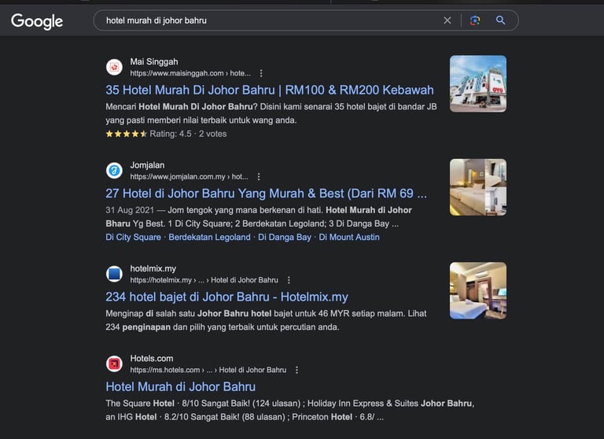
Task: Follow the 'Di City Square' sitelink
Action: coord(133,237)
